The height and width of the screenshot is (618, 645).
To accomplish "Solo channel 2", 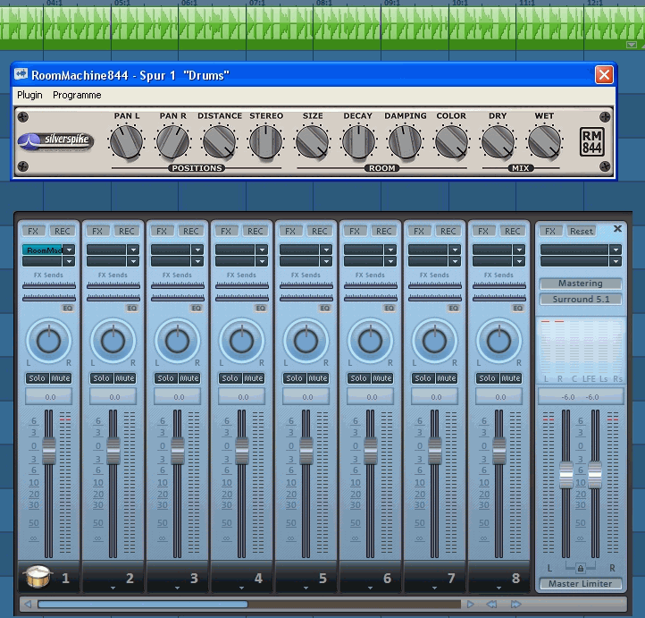I will [101, 378].
